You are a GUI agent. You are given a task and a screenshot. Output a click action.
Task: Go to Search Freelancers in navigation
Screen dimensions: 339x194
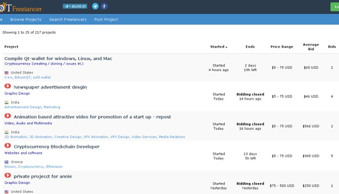[67, 20]
